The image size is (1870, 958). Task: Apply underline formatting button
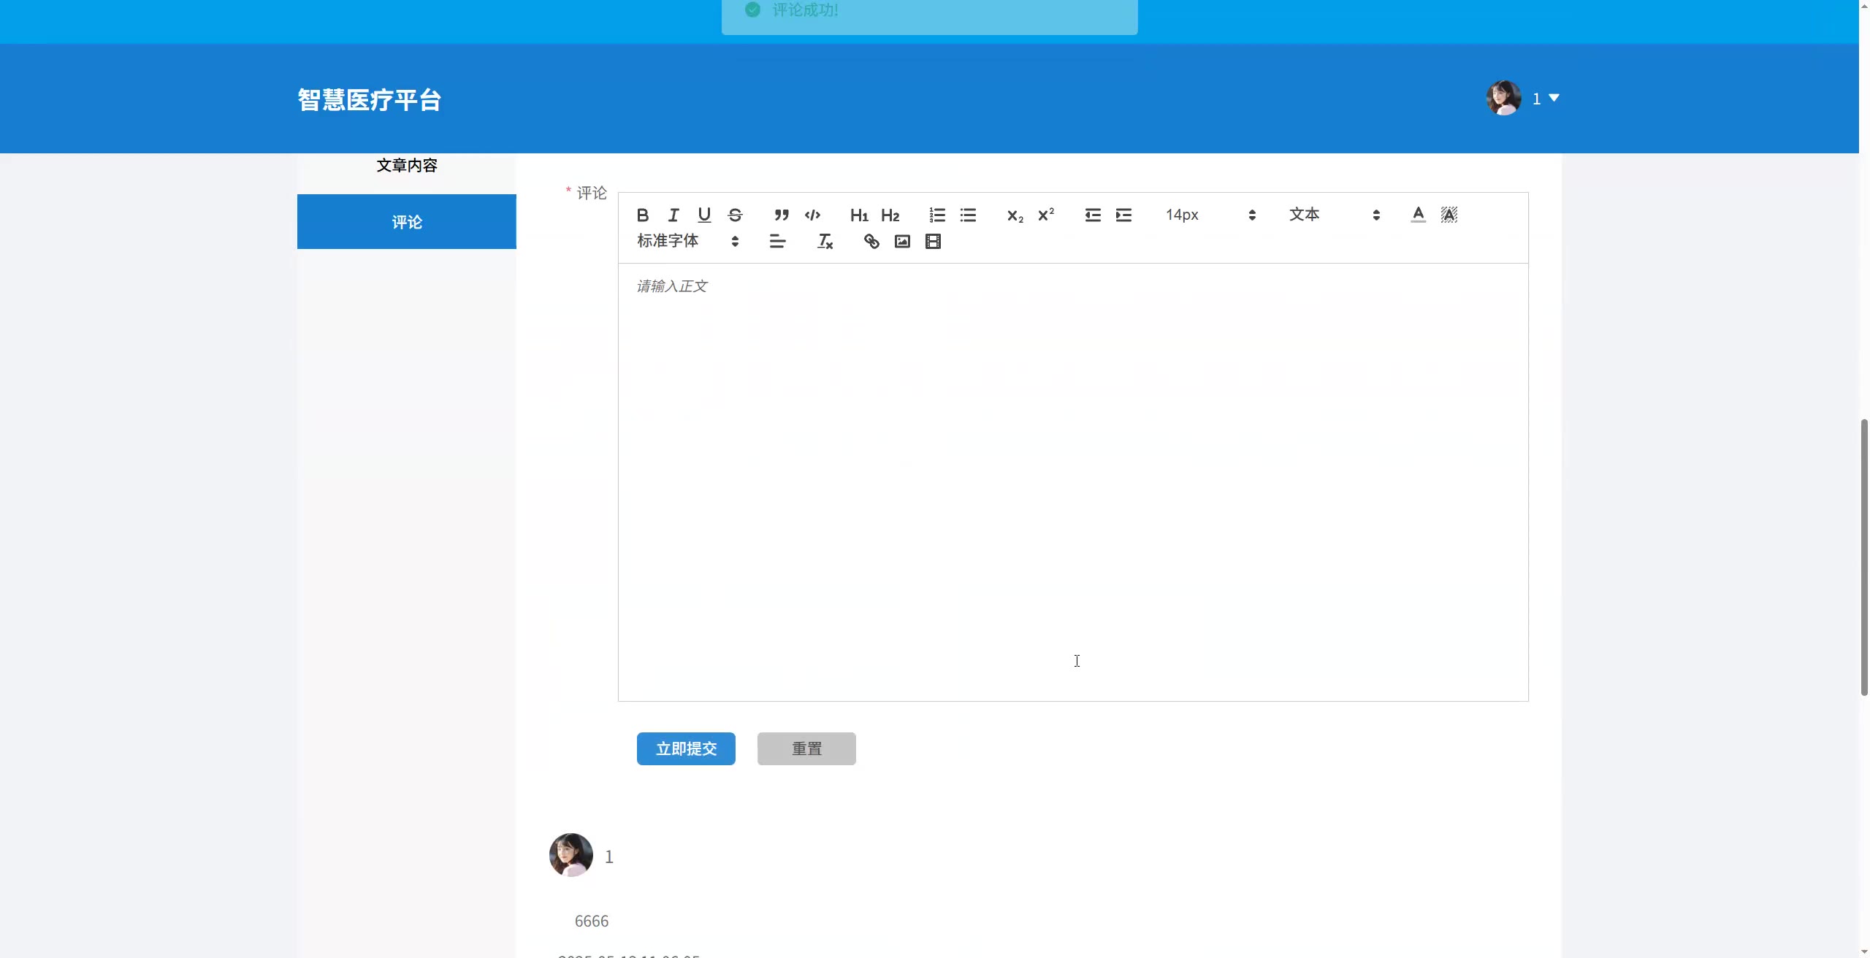tap(704, 215)
